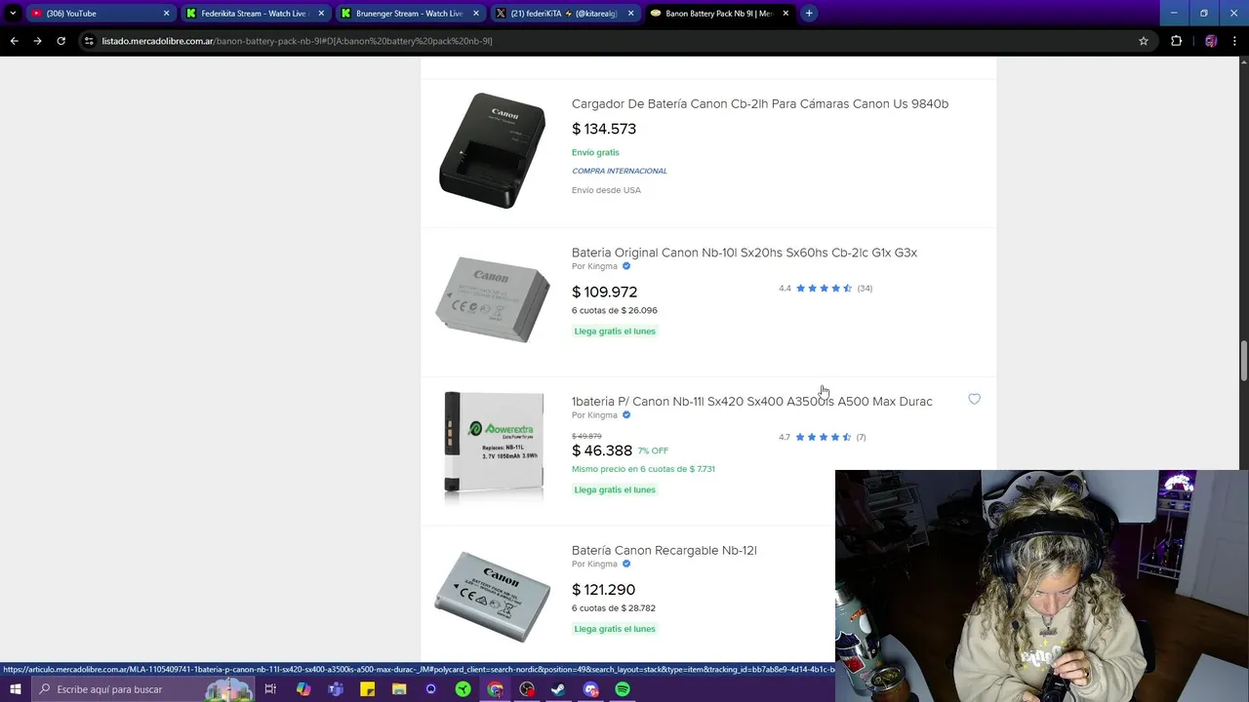Close the Federikita Stream tab
Image resolution: width=1249 pixels, height=702 pixels.
[321, 13]
